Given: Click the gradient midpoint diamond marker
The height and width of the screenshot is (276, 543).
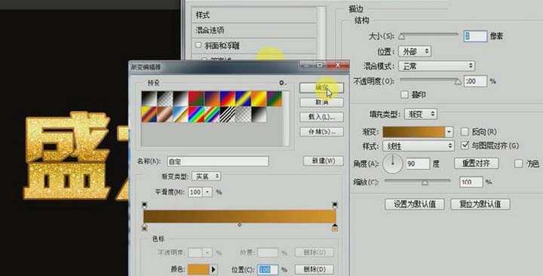Looking at the screenshot, I should (x=240, y=225).
